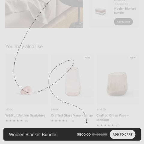Click ADD TO CART in sticky bar

coord(122,134)
